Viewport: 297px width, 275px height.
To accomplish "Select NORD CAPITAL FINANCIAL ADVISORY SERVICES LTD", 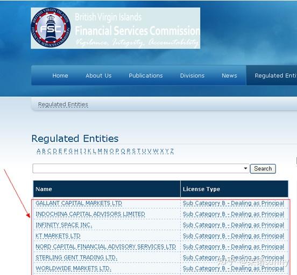I will click(105, 246).
